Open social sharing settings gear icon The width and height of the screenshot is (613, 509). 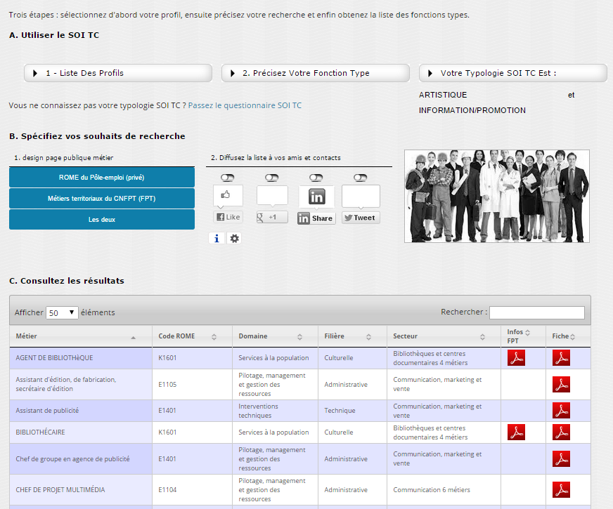click(235, 239)
